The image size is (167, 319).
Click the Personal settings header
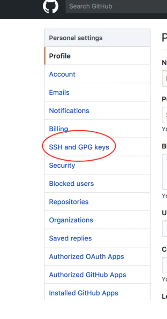pos(97,38)
